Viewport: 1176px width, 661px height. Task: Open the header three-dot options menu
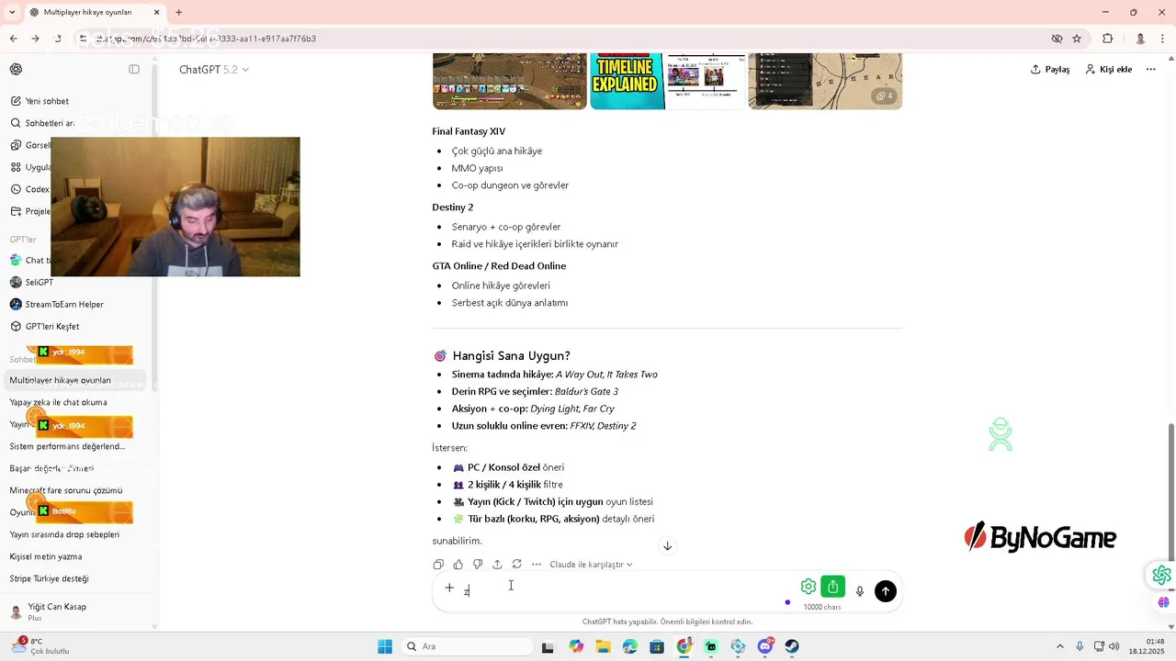1150,70
